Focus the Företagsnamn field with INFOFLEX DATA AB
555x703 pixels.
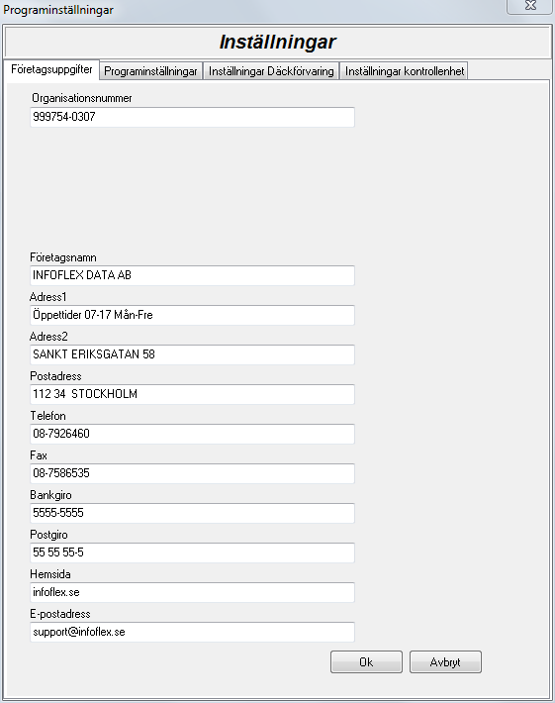point(192,275)
